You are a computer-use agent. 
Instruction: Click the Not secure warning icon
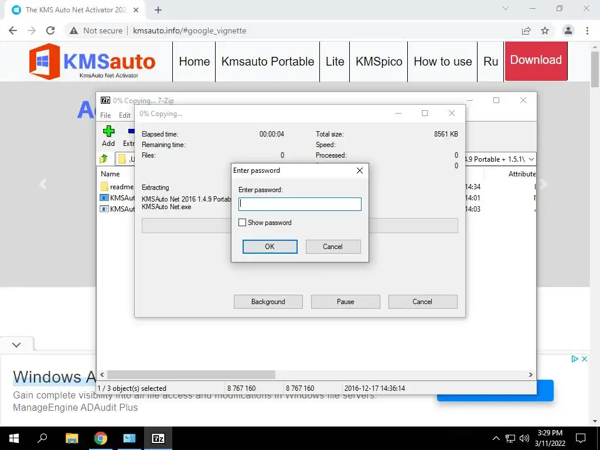[74, 30]
